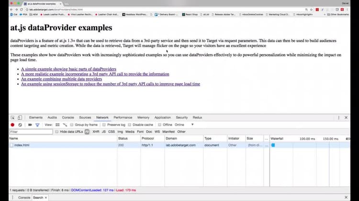Activate the inspect element picker

[12, 117]
